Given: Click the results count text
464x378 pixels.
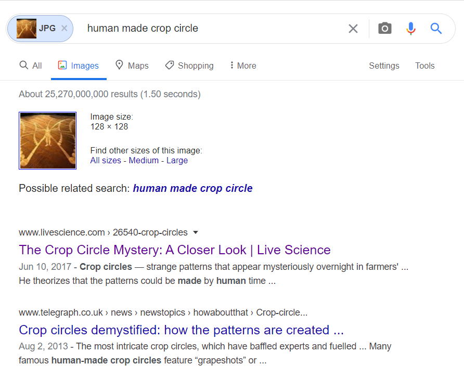Looking at the screenshot, I should (109, 94).
